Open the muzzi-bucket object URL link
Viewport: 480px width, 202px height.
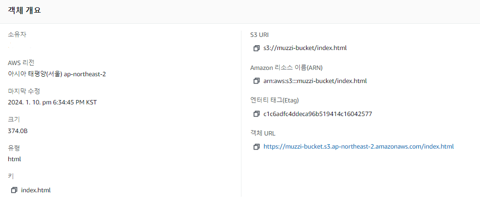pos(359,147)
